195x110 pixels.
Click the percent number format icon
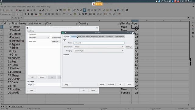tap(80, 14)
